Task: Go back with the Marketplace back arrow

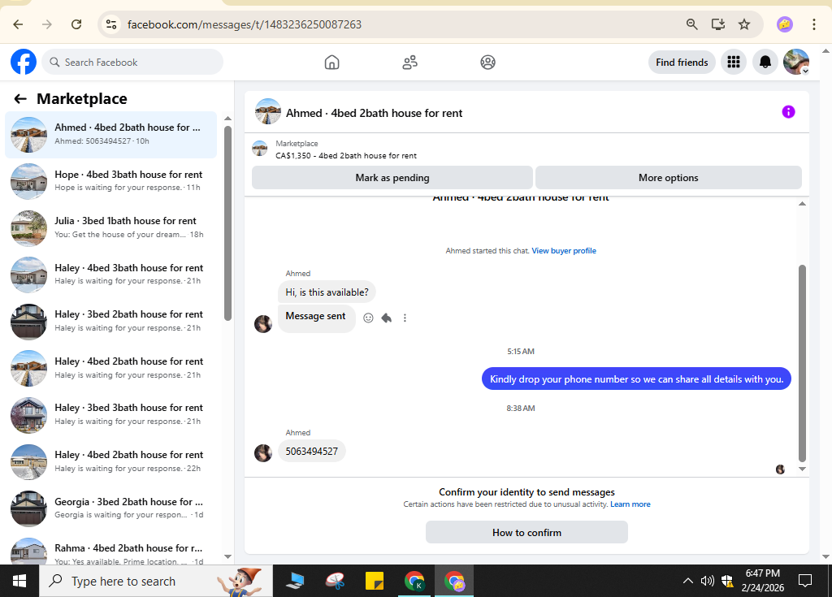Action: click(20, 99)
